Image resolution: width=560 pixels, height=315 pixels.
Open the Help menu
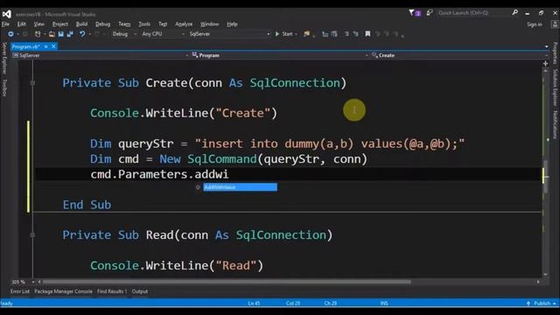(x=232, y=24)
